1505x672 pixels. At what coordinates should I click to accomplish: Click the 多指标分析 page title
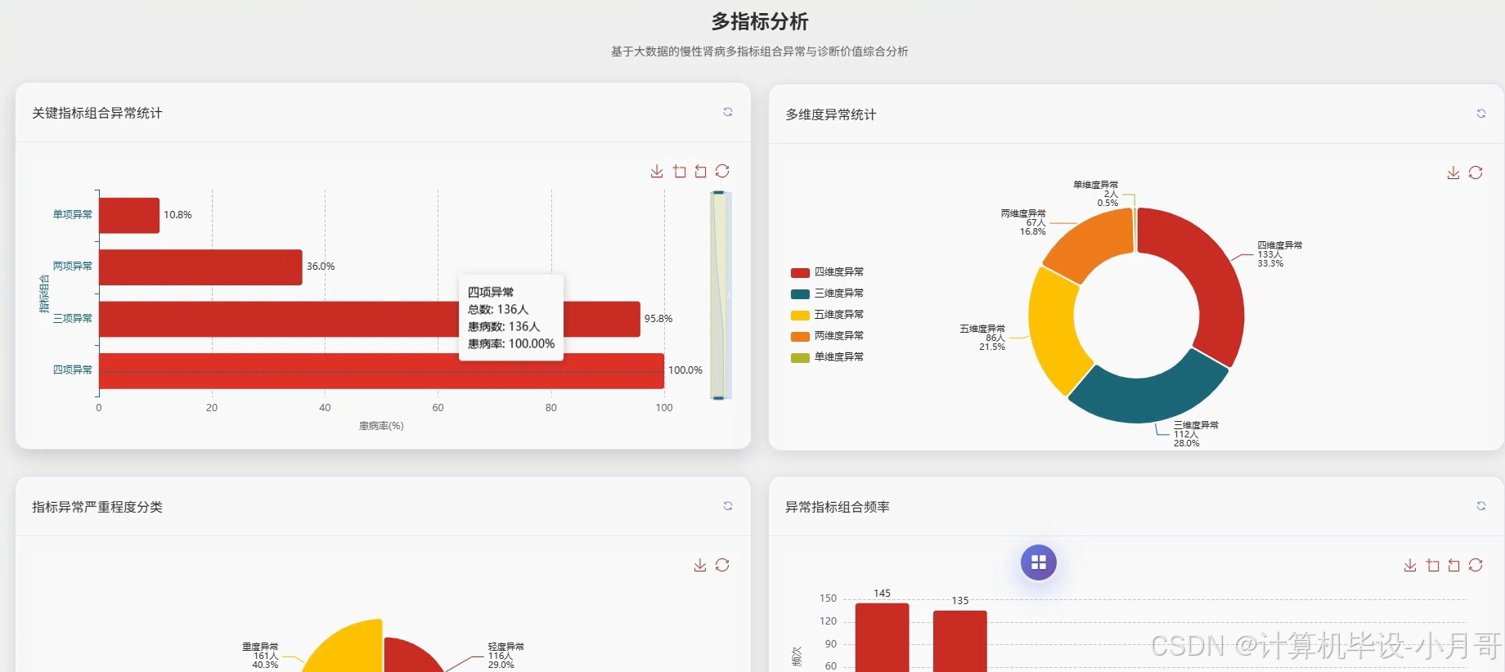pyautogui.click(x=760, y=21)
